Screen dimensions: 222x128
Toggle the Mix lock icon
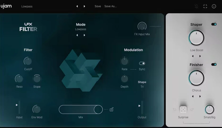pos(112,109)
